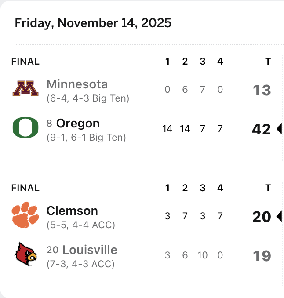Click winner arrow beside Clemson's 20
Viewport: 284px width, 298px height.
[x=279, y=216]
